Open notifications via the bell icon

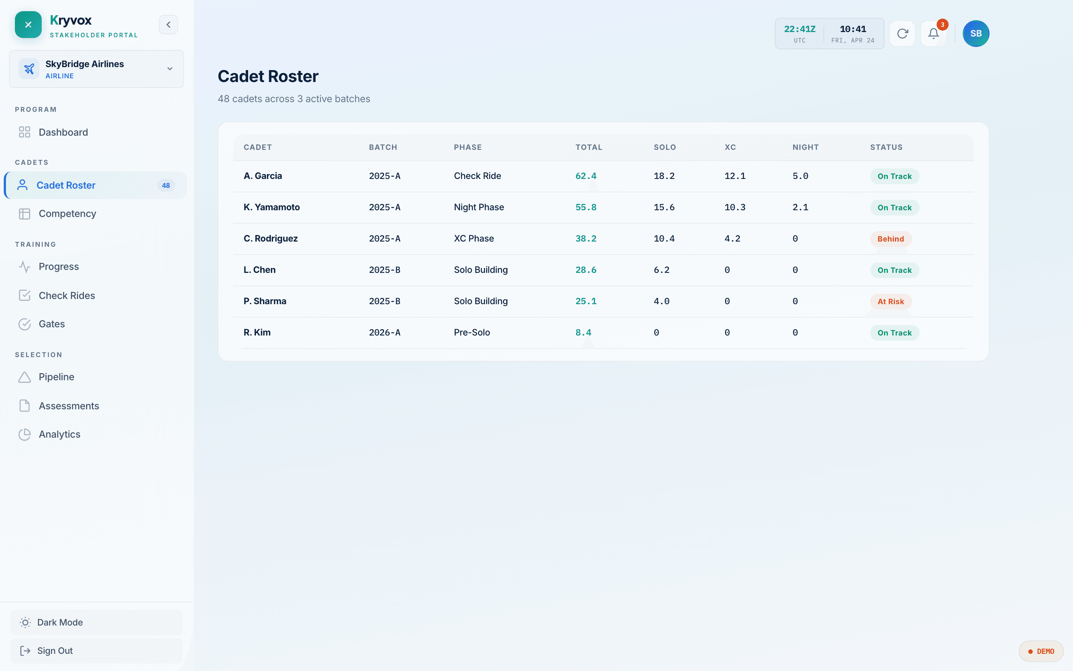(933, 34)
